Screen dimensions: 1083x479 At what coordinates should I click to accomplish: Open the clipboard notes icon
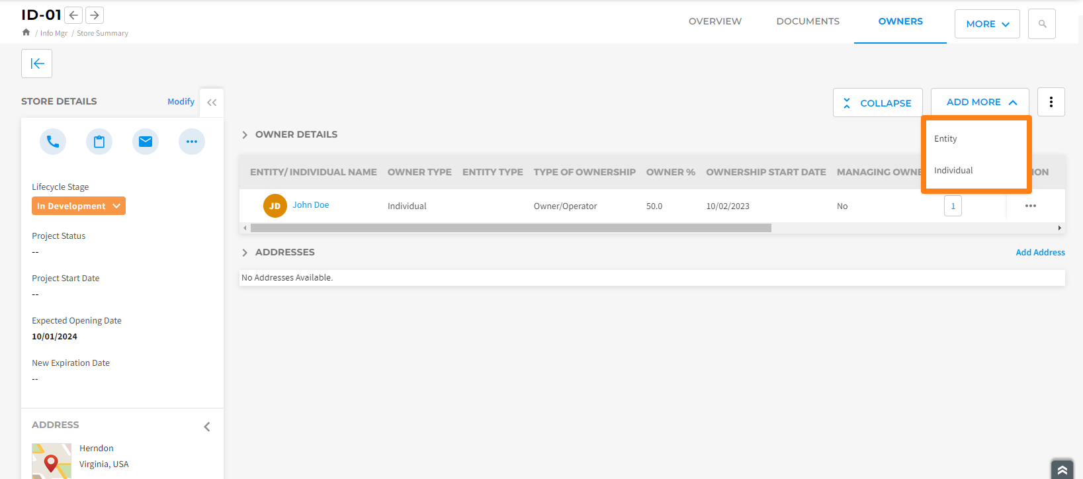(x=99, y=142)
